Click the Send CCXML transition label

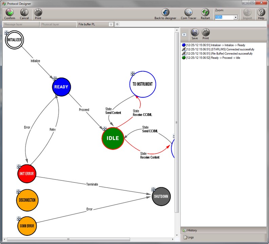tap(150, 131)
